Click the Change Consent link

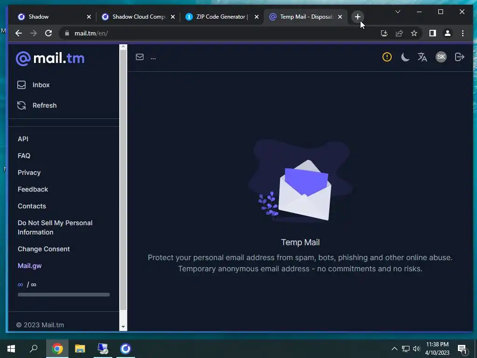pos(44,249)
